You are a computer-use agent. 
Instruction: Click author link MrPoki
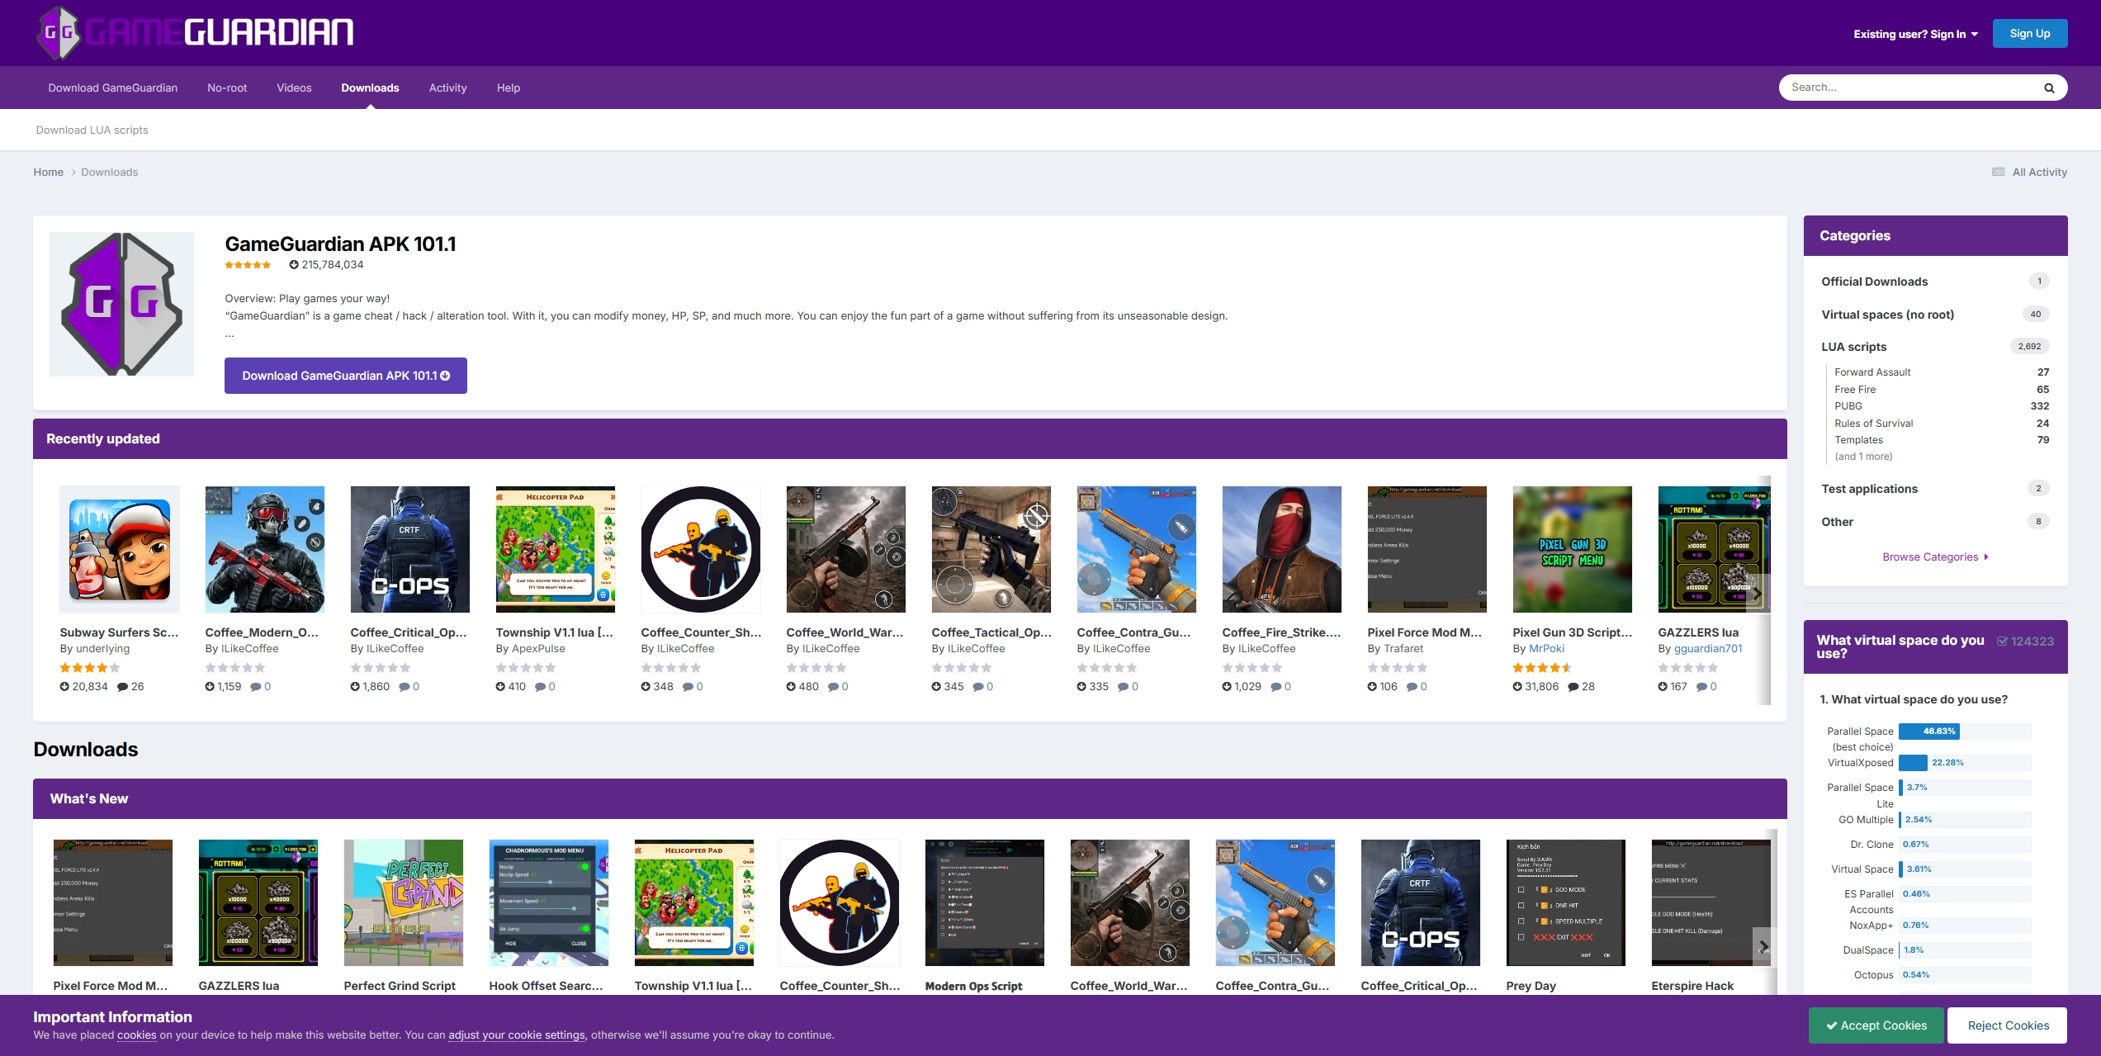click(x=1547, y=649)
